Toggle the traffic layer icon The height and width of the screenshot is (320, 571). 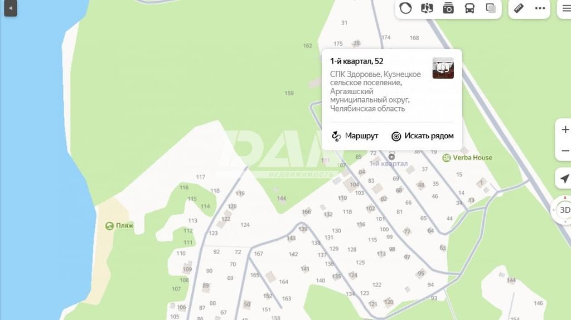(405, 8)
